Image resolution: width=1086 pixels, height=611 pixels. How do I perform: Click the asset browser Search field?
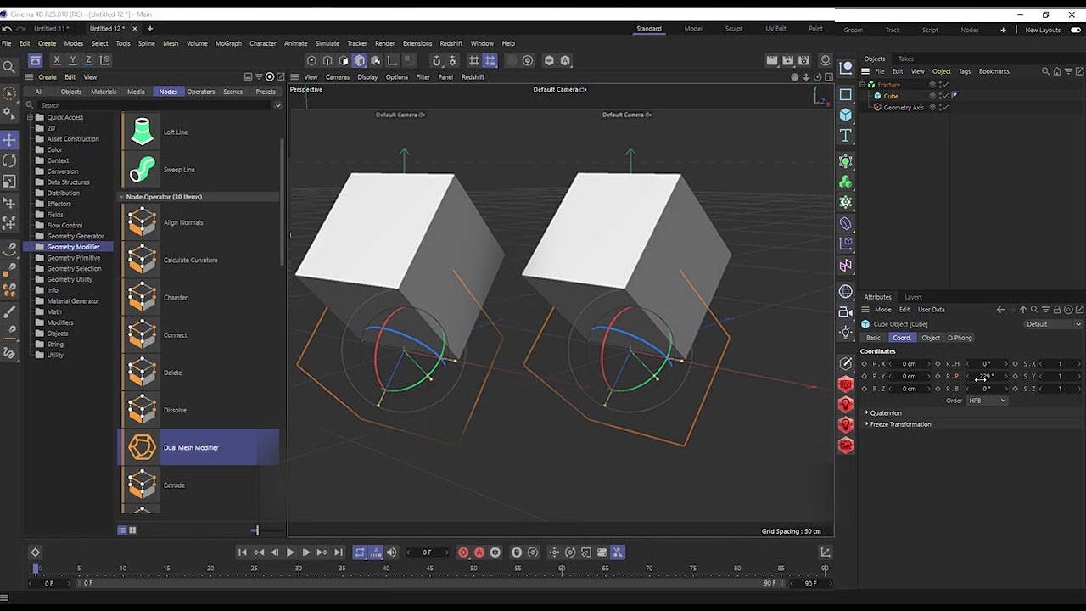[x=153, y=105]
